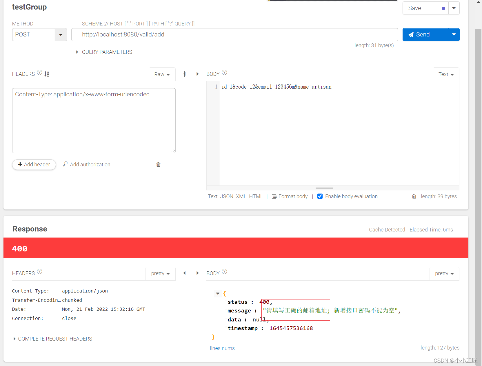
Task: Sort request headers alphabetically icon
Action: coord(47,74)
